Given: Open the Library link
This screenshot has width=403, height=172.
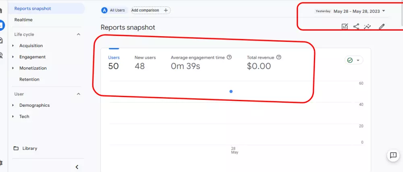Looking at the screenshot, I should [29, 148].
